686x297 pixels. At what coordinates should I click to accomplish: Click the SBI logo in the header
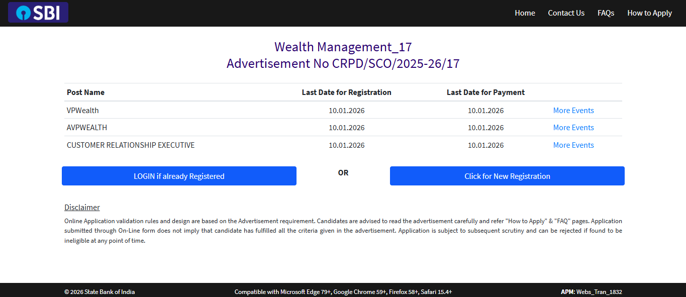coord(38,12)
